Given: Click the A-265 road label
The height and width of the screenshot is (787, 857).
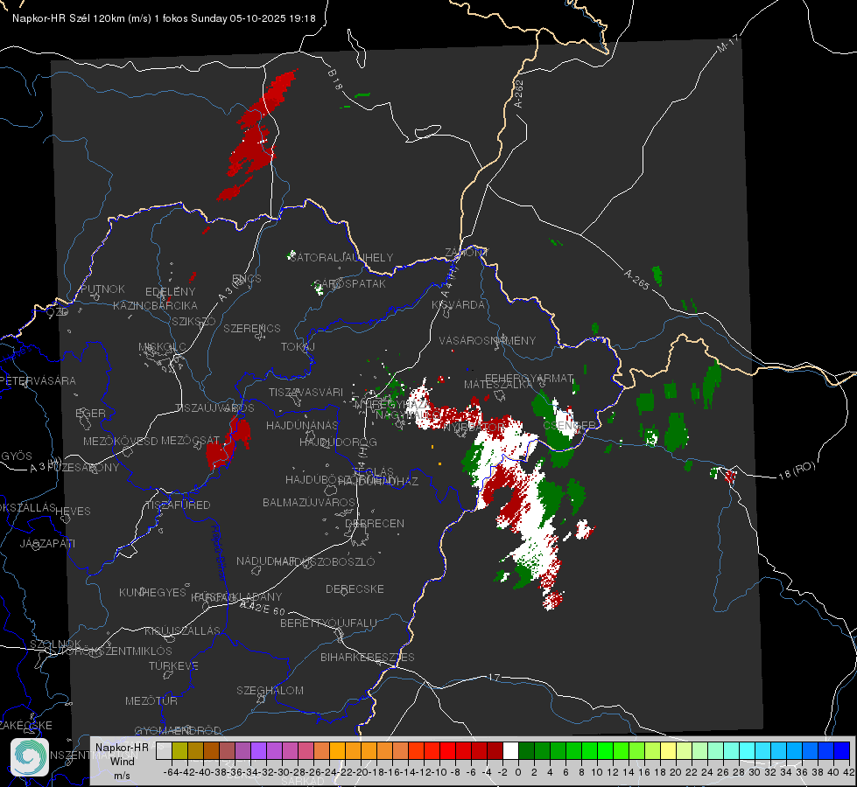Looking at the screenshot, I should click(636, 279).
